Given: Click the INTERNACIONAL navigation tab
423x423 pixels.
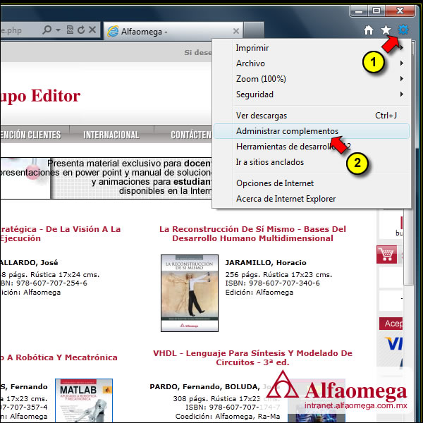Looking at the screenshot, I should pyautogui.click(x=111, y=135).
